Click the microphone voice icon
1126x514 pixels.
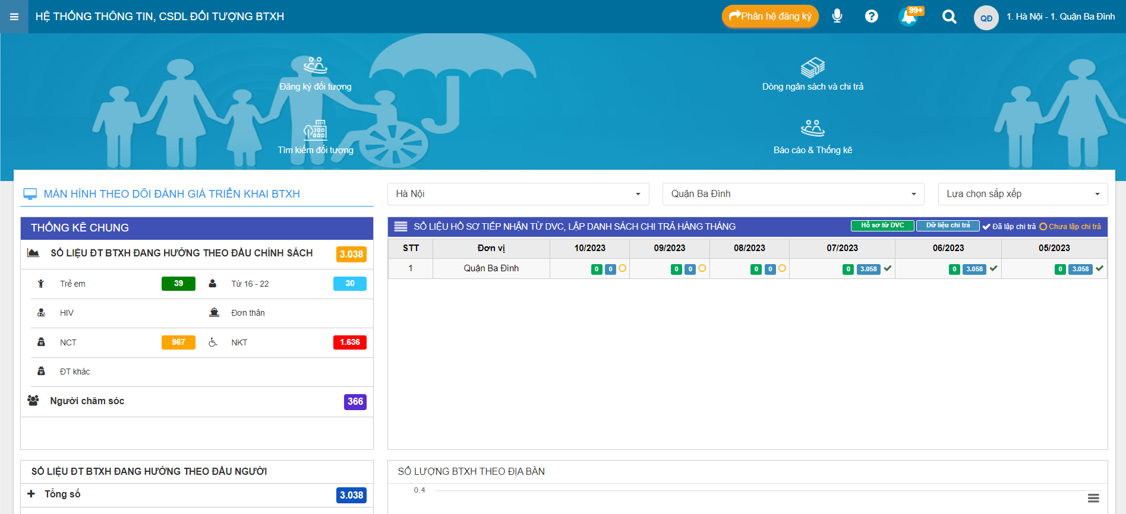pyautogui.click(x=837, y=16)
